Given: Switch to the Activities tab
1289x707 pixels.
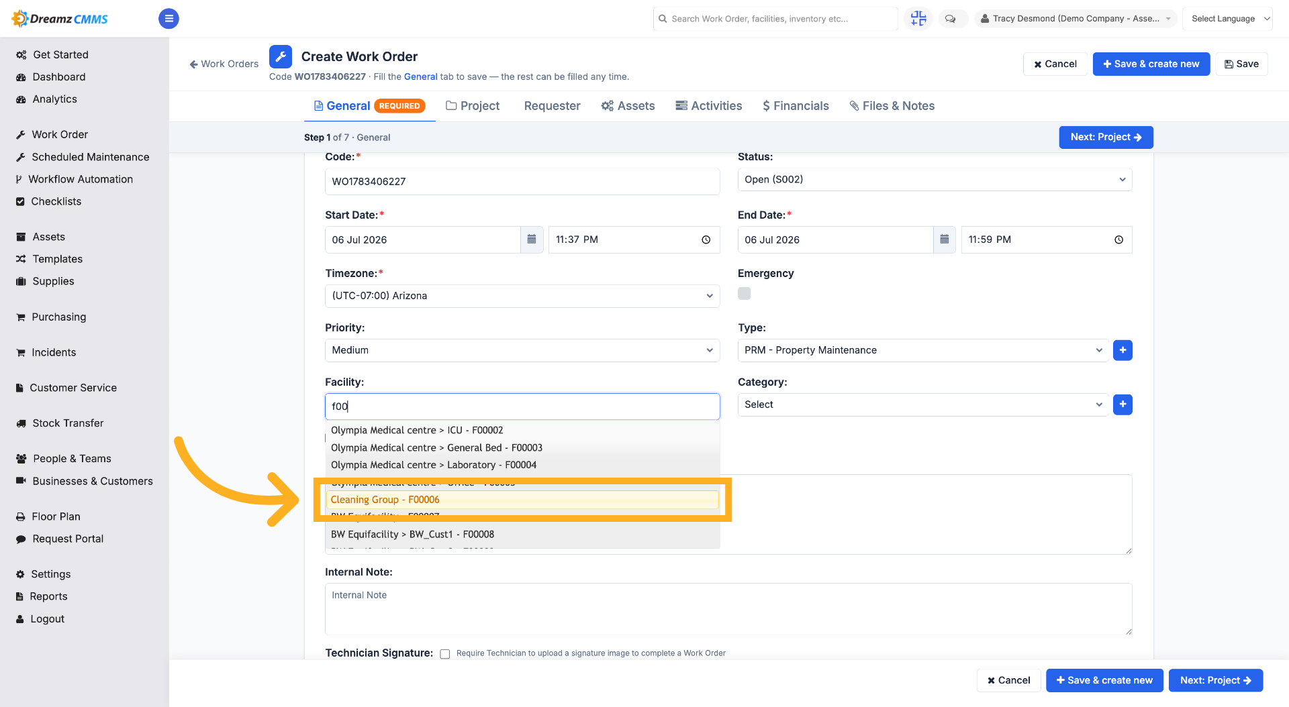Looking at the screenshot, I should coord(709,106).
